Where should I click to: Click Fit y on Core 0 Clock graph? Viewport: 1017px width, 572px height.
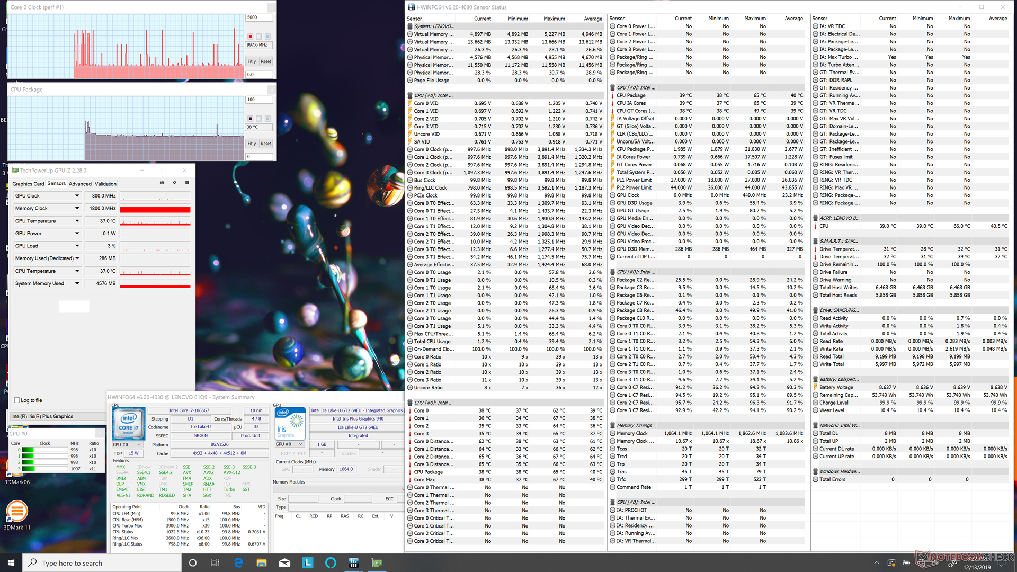click(x=252, y=61)
